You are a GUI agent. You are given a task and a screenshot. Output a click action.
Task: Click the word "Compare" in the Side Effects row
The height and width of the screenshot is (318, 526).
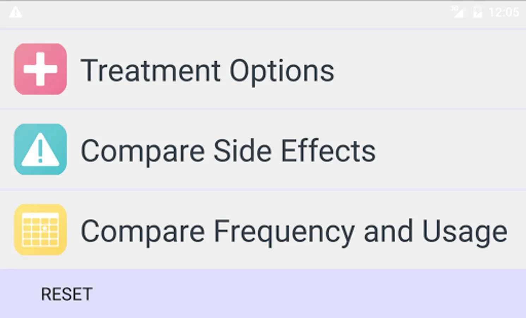(x=143, y=152)
